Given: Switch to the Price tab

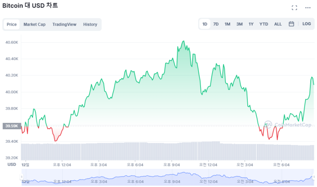Looking at the screenshot, I should coord(11,25).
